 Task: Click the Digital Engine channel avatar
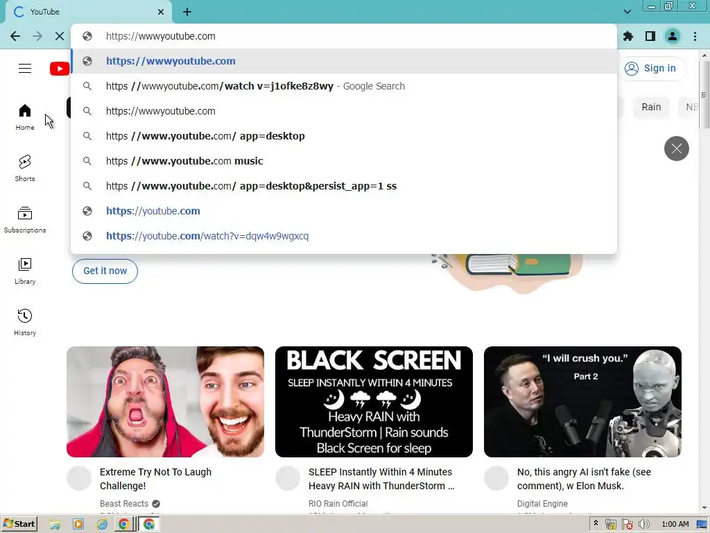click(496, 478)
